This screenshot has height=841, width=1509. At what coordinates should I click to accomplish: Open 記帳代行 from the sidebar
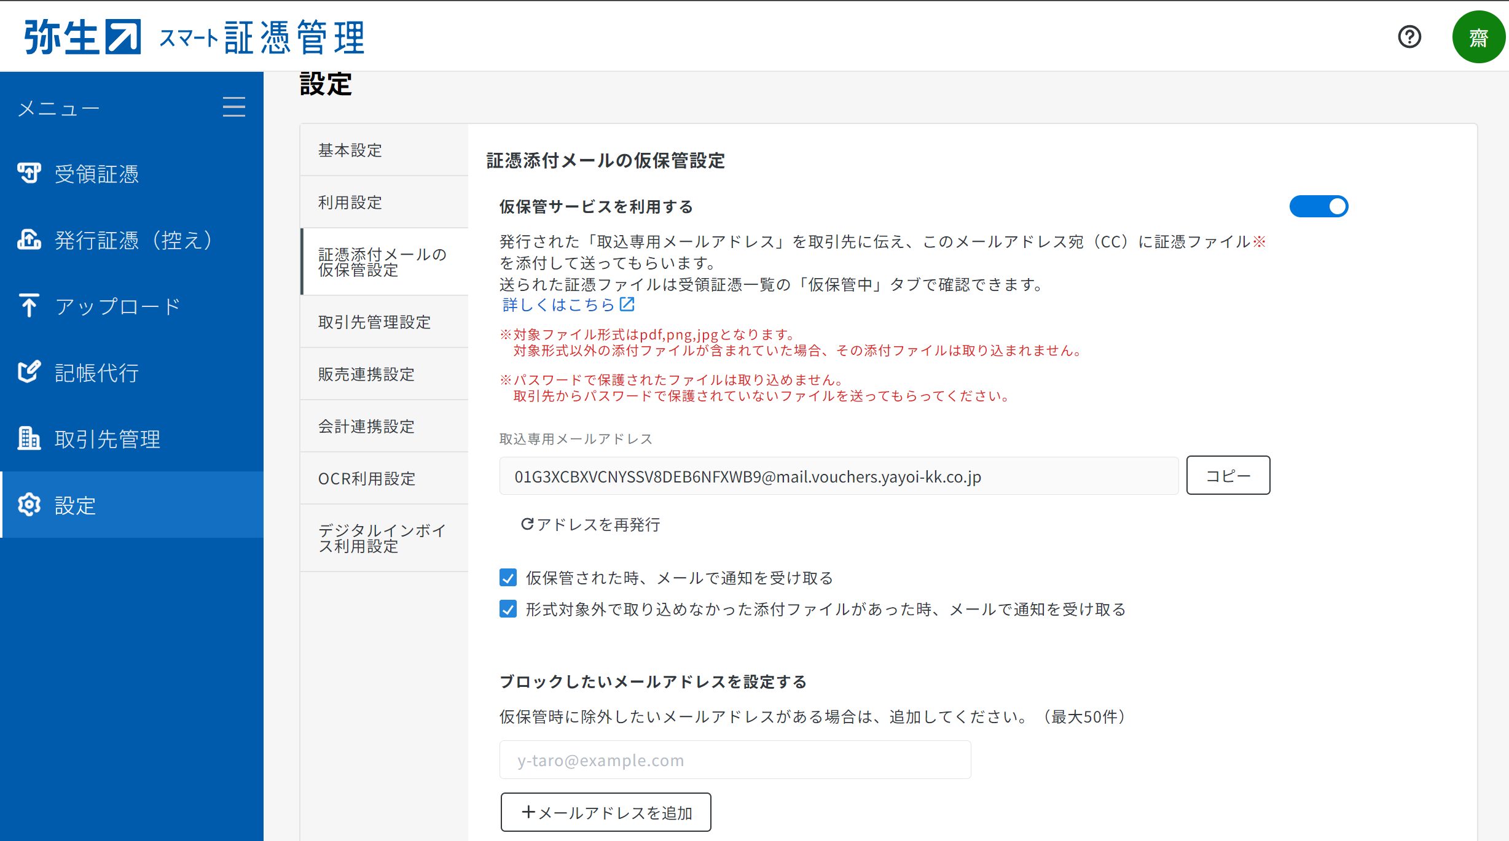click(x=131, y=372)
